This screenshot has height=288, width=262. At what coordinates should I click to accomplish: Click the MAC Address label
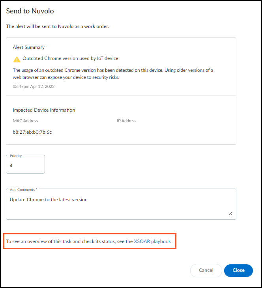click(x=25, y=121)
